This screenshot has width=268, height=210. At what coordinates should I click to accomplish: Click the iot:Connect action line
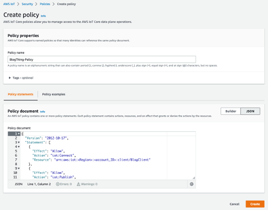point(54,155)
